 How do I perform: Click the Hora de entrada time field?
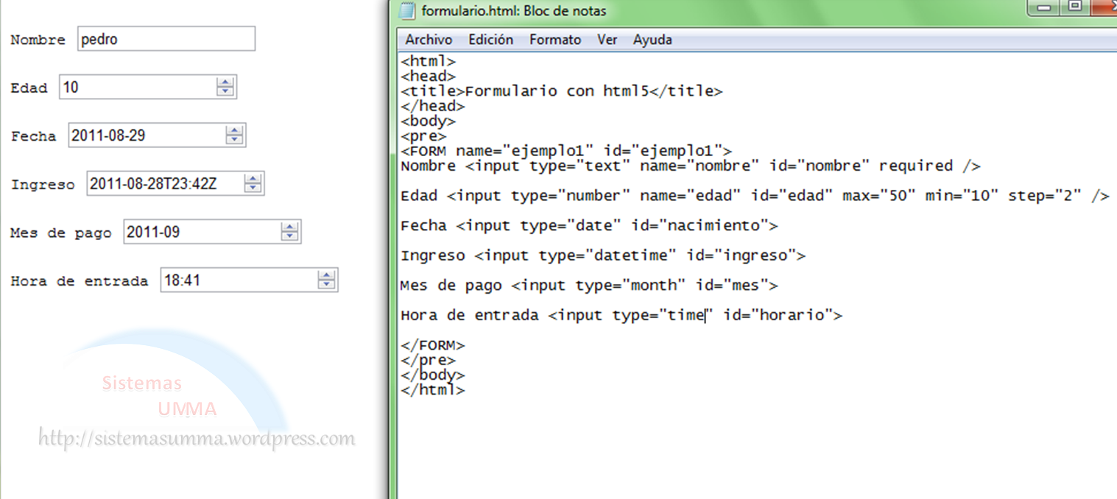coord(237,280)
